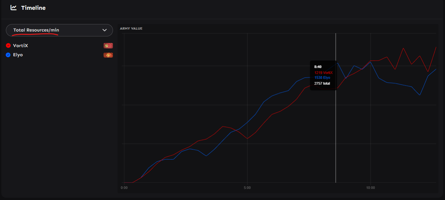The image size is (445, 200).
Task: Toggle the red VortiX checkbox
Action: 8,46
